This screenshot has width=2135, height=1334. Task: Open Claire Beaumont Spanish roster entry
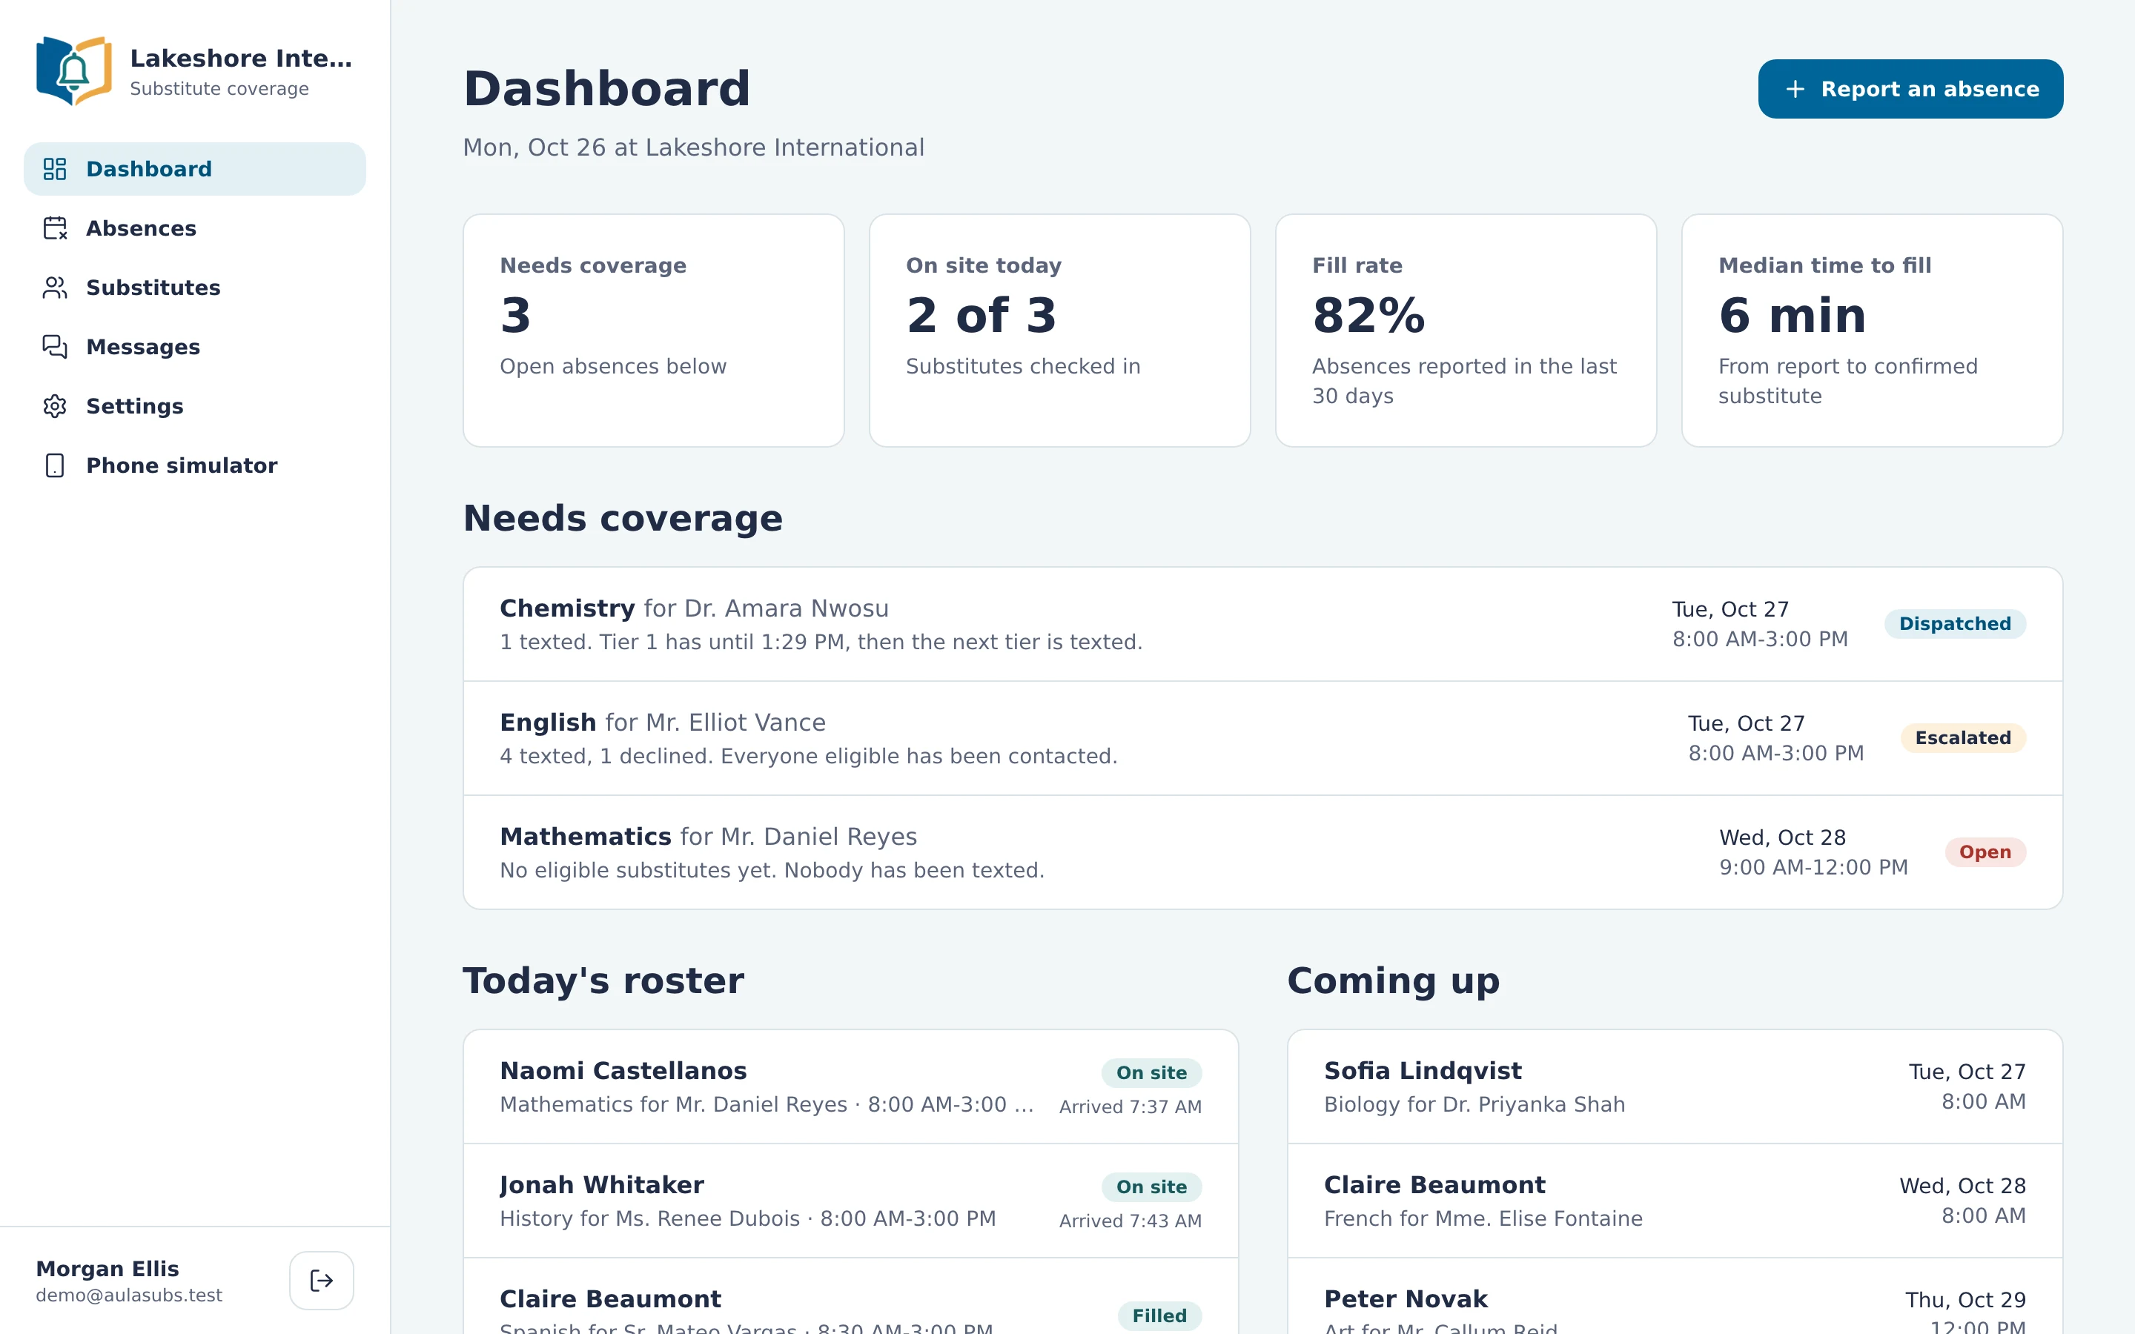[850, 1297]
